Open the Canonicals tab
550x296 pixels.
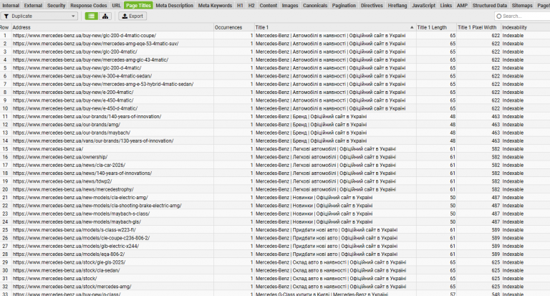point(315,6)
